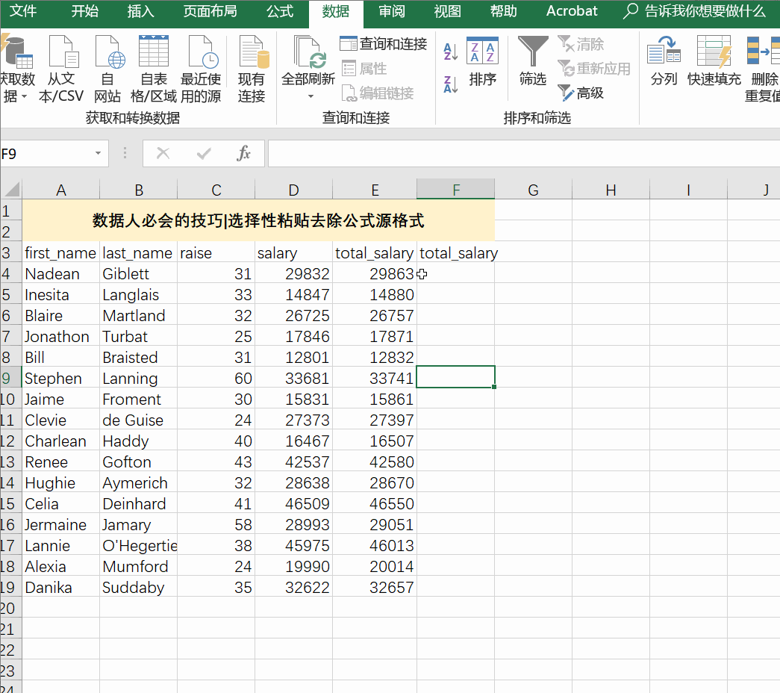Click the cell containing 'O'Hegertie'
The height and width of the screenshot is (693, 780).
tap(138, 545)
